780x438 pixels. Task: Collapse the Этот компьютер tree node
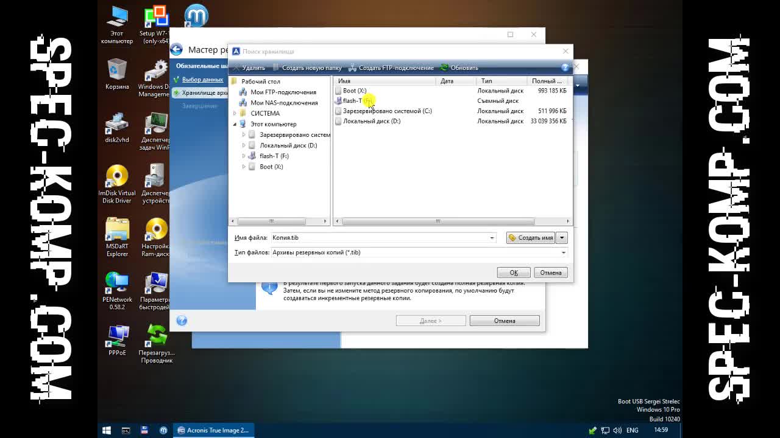point(235,124)
